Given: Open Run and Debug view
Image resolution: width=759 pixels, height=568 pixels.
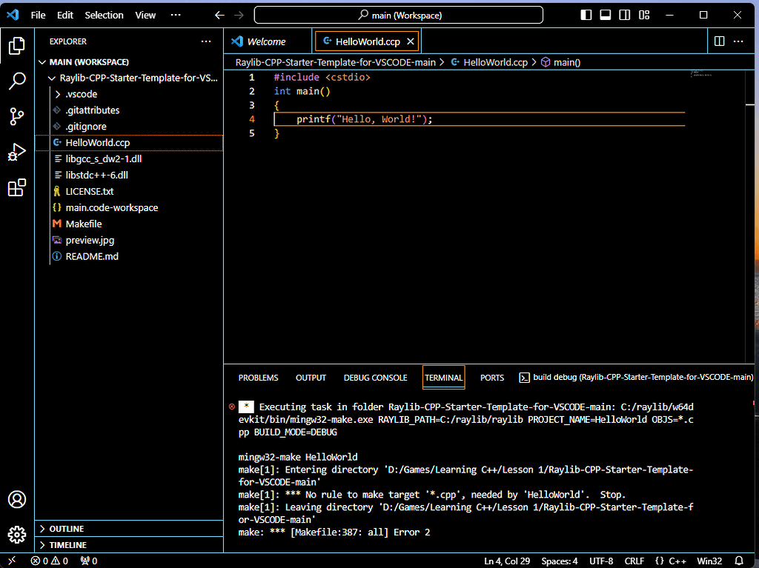Looking at the screenshot, I should pos(16,152).
